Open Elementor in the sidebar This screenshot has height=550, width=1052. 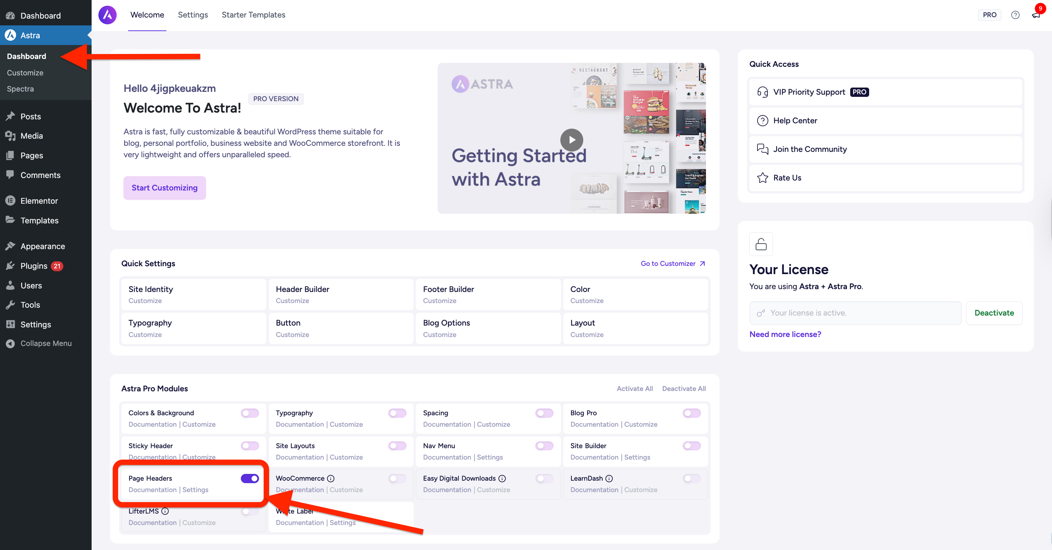[39, 201]
